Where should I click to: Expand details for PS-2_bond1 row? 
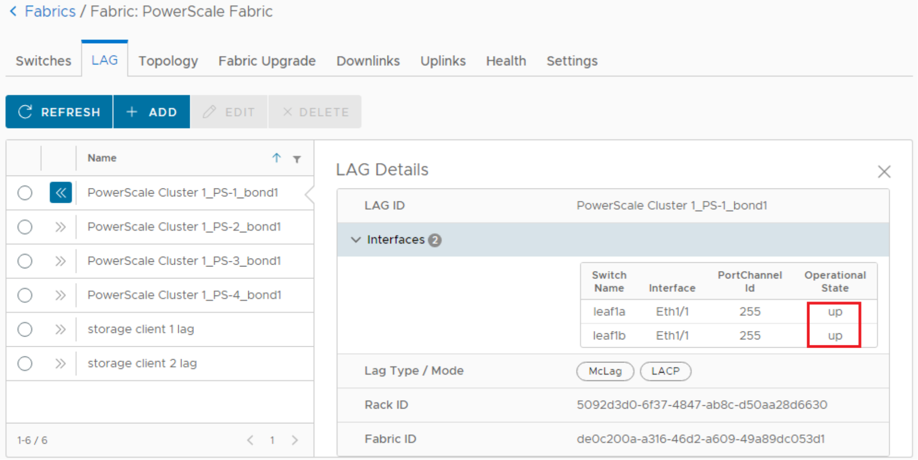[x=60, y=227]
